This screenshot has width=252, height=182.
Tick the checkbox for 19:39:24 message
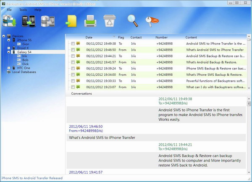click(x=73, y=69)
